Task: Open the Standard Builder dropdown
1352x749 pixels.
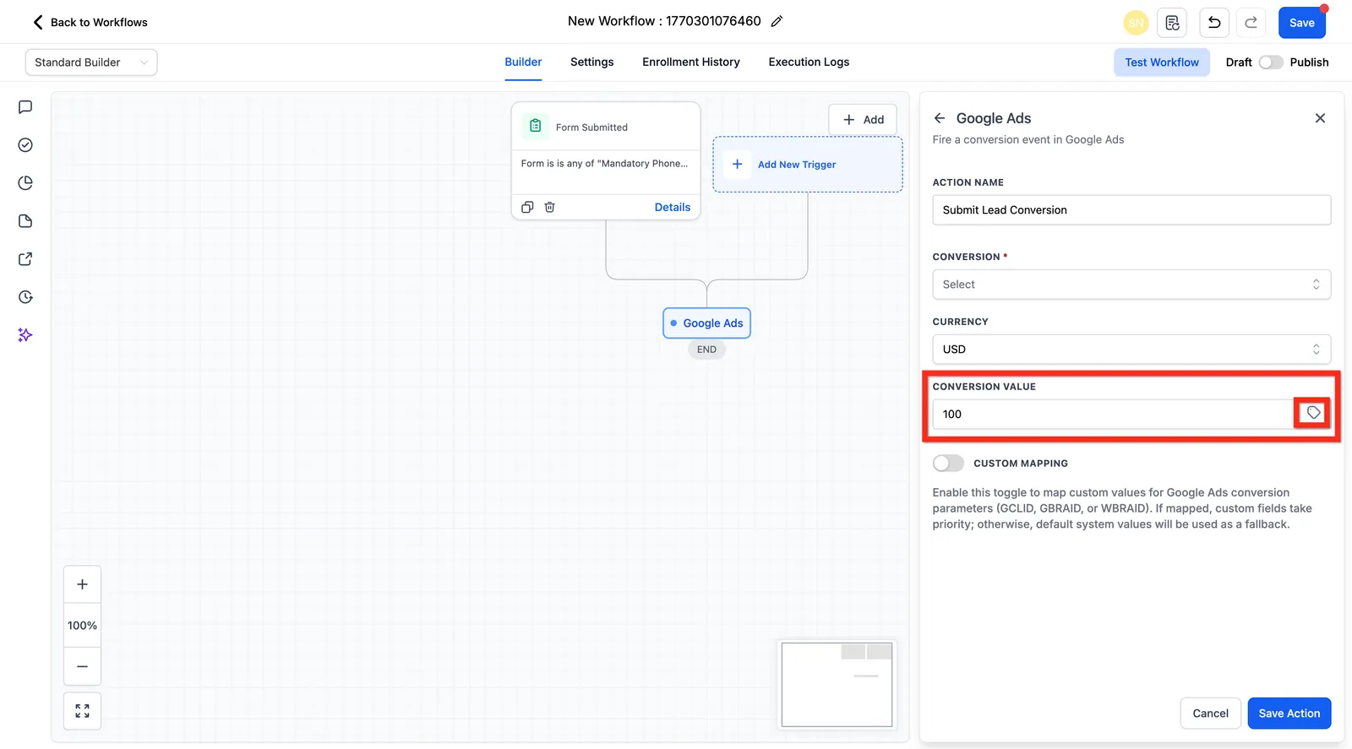Action: click(x=91, y=62)
